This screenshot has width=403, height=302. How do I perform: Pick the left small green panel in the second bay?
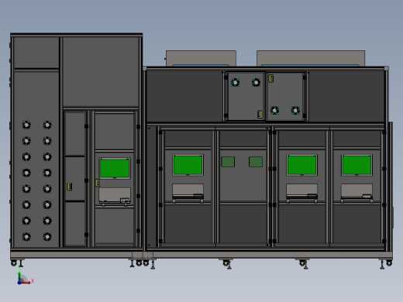(x=228, y=162)
